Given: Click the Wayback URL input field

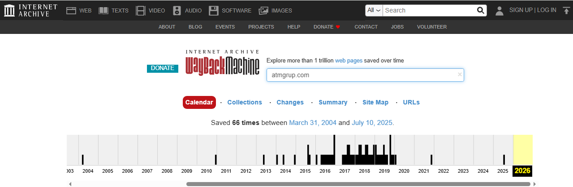Looking at the screenshot, I should [x=365, y=75].
